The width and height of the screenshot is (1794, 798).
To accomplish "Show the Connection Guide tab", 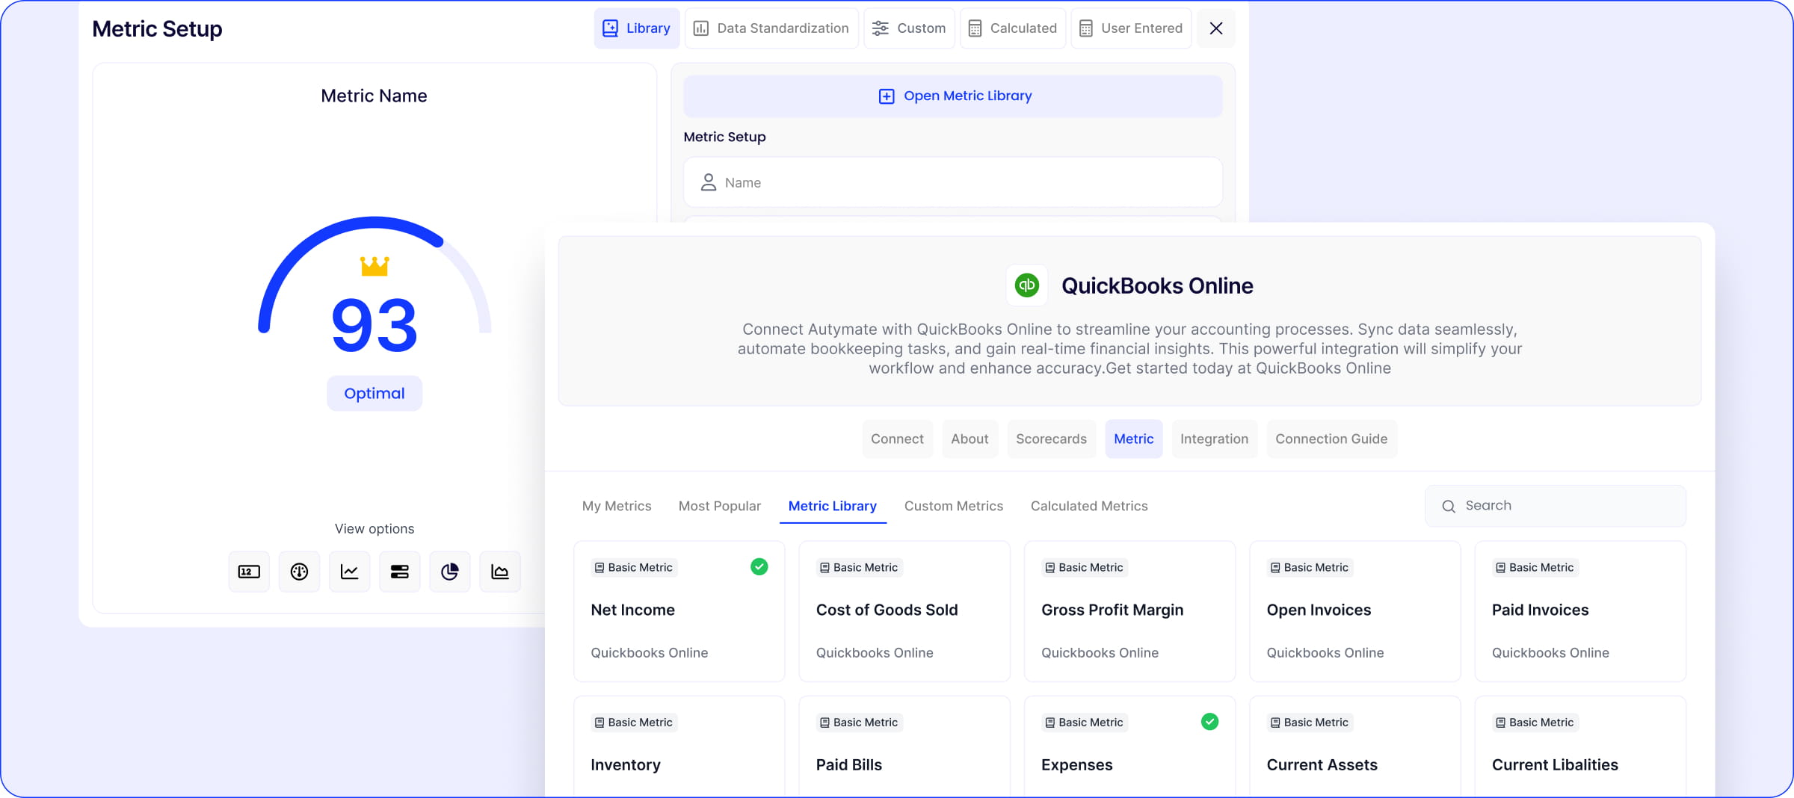I will click(x=1331, y=439).
